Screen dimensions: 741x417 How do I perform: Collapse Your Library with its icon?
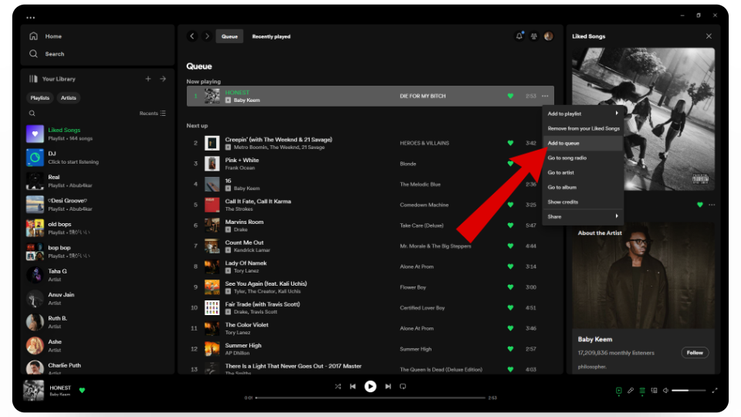click(x=33, y=79)
